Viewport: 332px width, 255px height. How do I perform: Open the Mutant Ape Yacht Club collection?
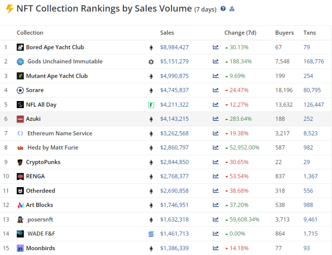(x=57, y=76)
